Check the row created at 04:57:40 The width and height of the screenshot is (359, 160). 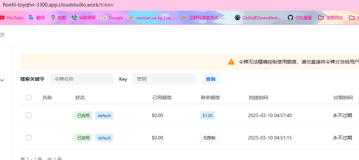pos(29,115)
